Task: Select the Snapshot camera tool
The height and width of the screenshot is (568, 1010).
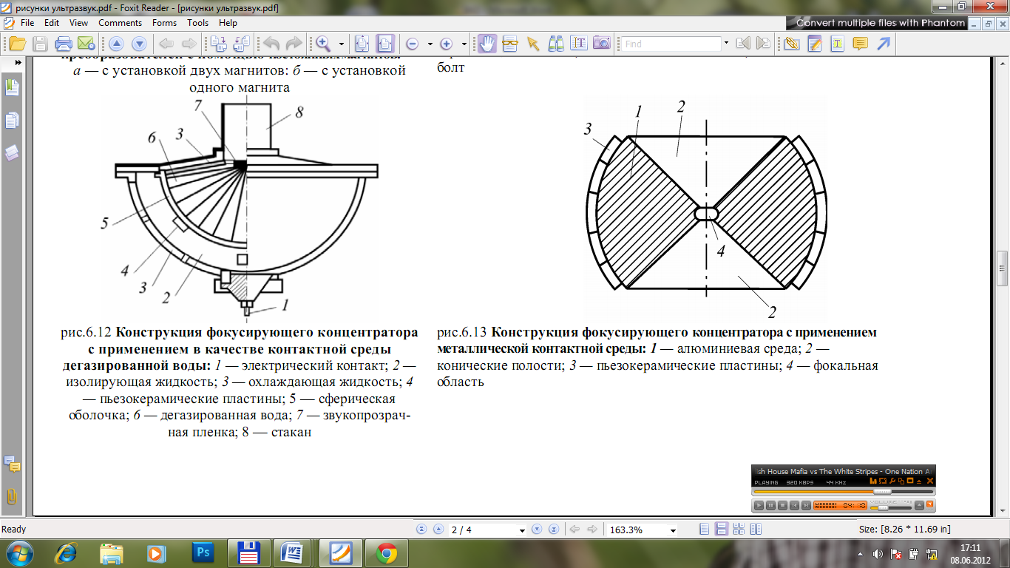Action: 601,43
